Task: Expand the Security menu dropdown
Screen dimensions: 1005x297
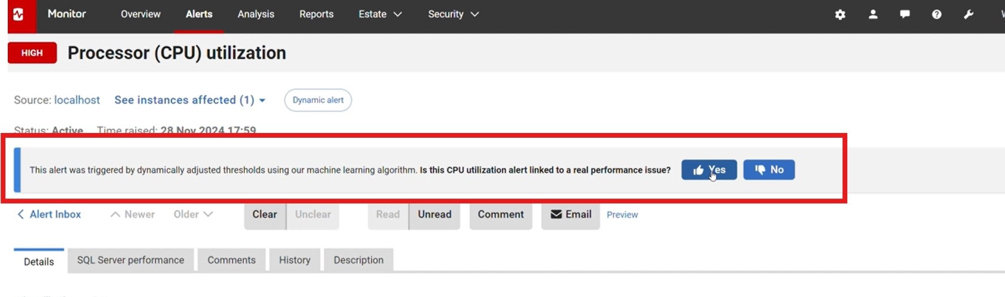Action: coord(454,14)
